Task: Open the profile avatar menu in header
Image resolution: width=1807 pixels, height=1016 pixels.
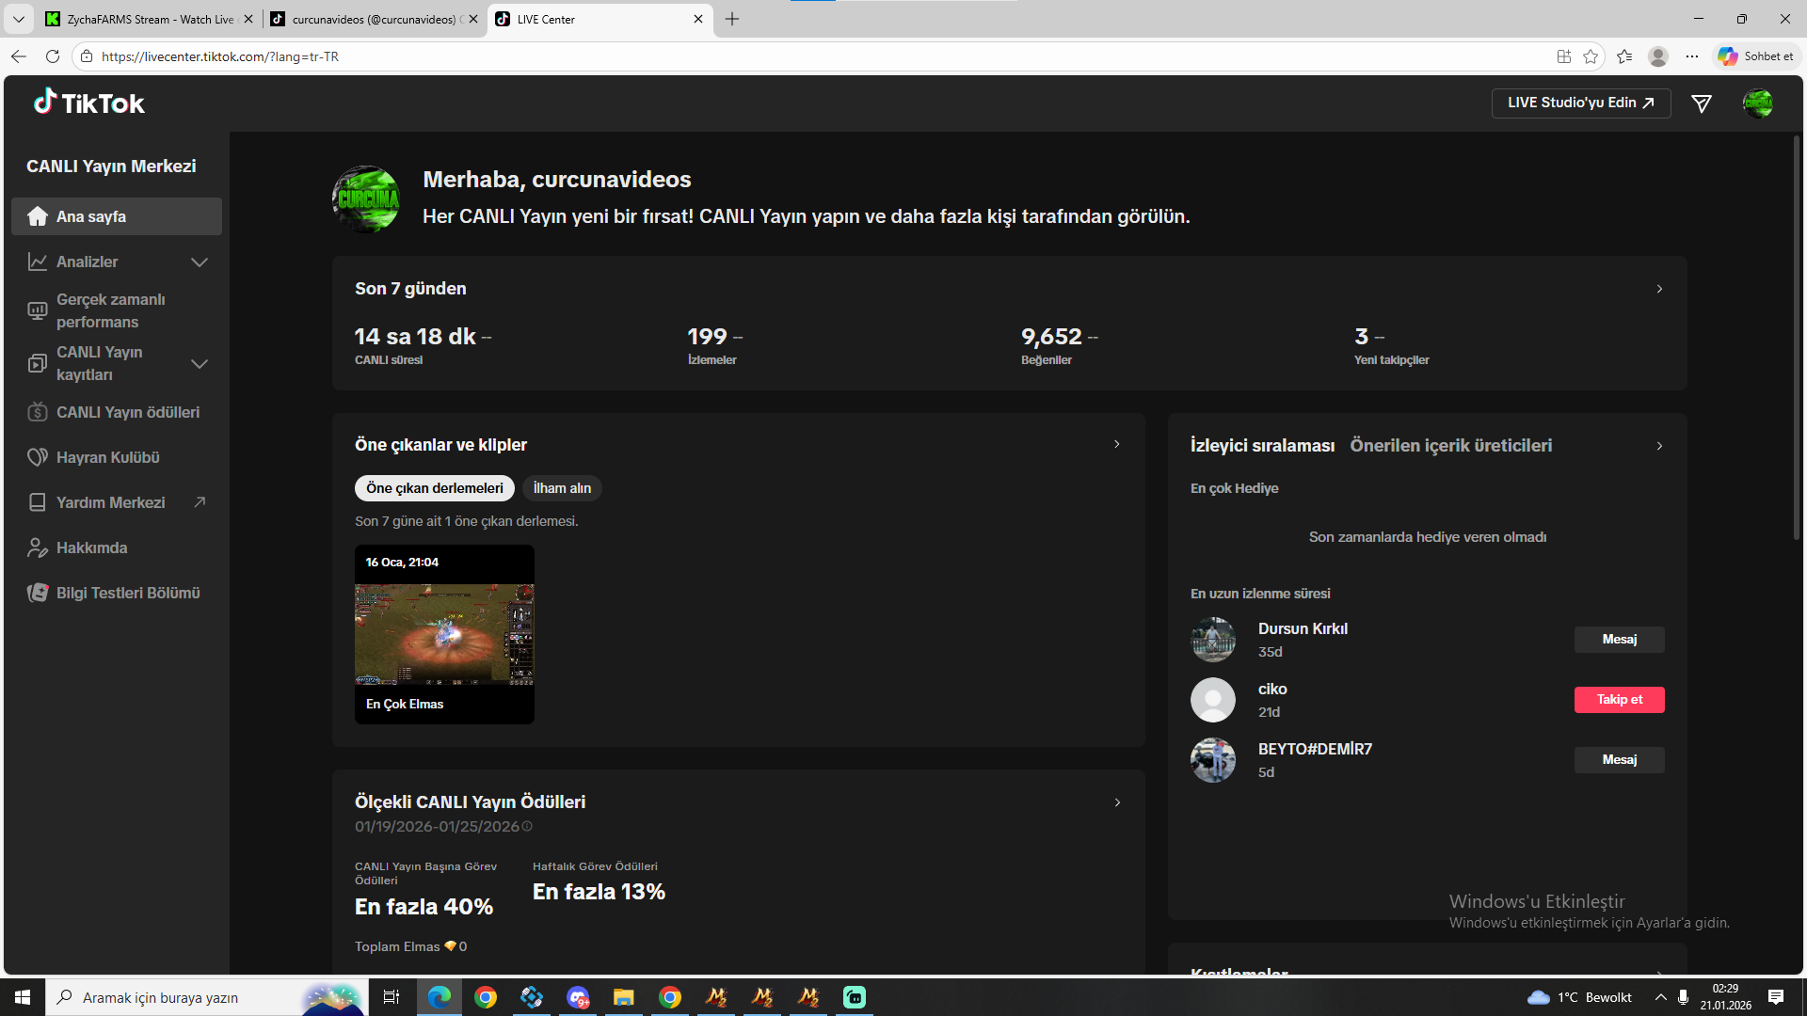Action: pyautogui.click(x=1757, y=103)
